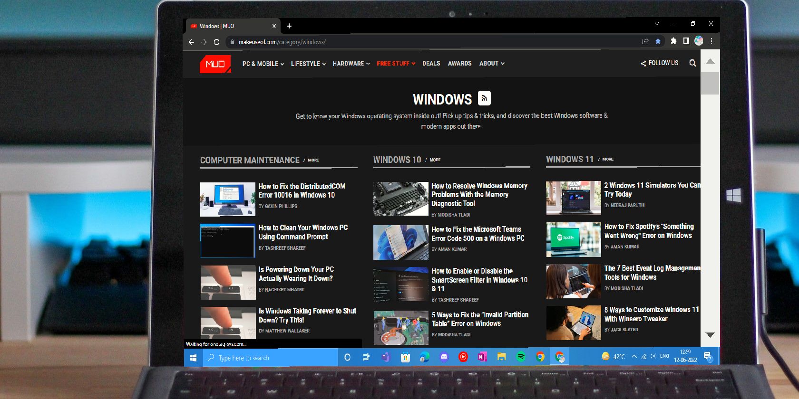Open the AWARDS menu item
Viewport: 799px width, 399px height.
coord(459,63)
